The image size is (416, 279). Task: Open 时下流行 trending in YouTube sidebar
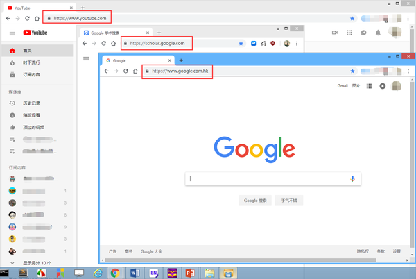coord(37,62)
